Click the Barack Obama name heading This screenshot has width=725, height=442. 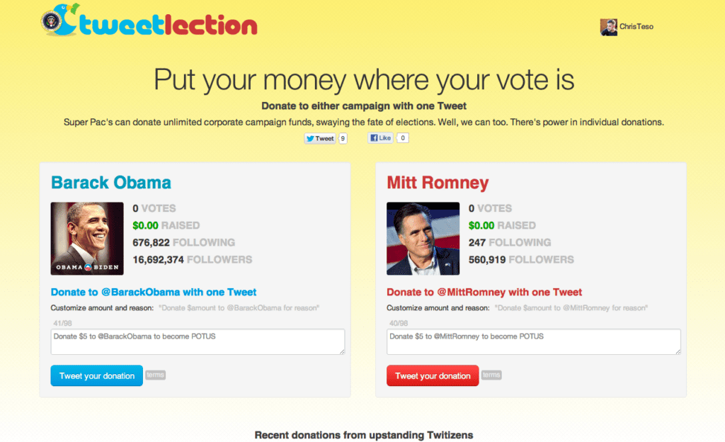coord(111,183)
